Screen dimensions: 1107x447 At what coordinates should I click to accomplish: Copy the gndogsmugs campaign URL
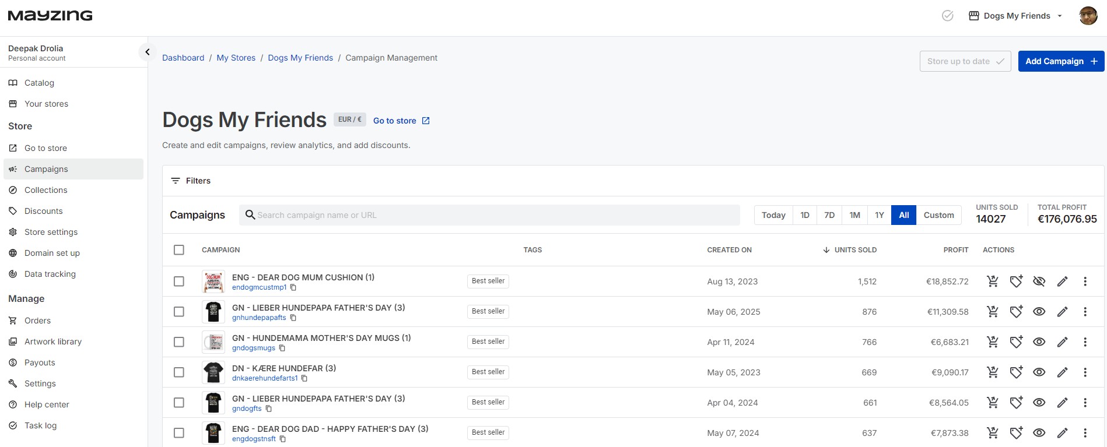point(282,348)
